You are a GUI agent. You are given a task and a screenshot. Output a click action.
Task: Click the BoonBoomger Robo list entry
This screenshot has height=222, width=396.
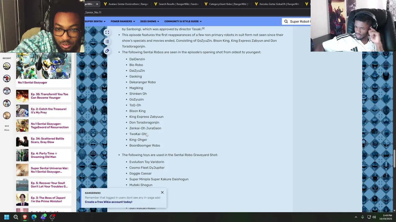[x=145, y=146]
